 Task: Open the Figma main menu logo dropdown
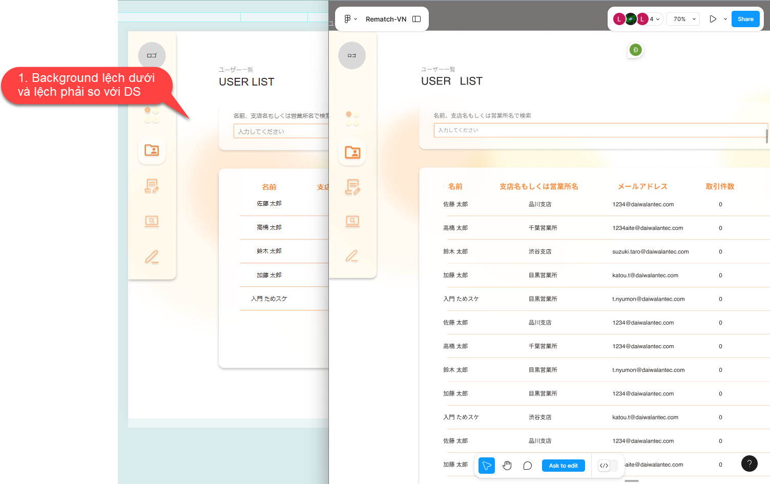pyautogui.click(x=350, y=19)
